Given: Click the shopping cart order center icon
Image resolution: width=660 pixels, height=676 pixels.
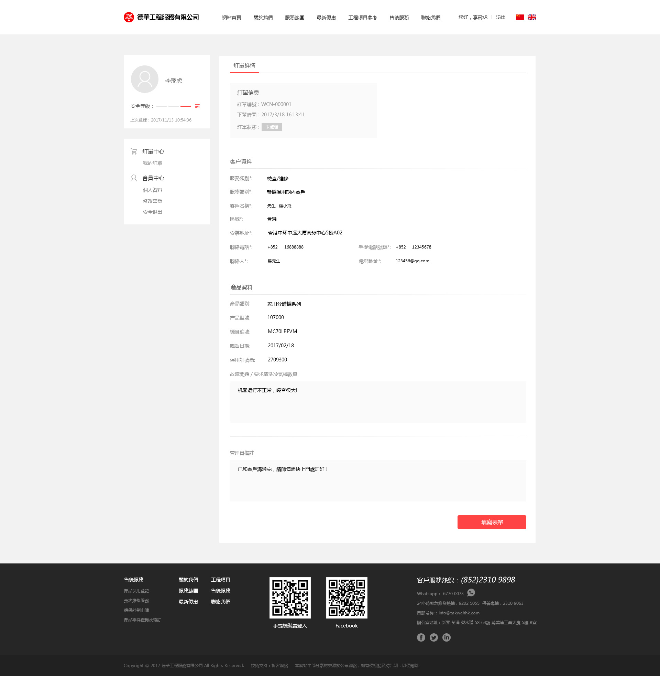Looking at the screenshot, I should tap(134, 151).
